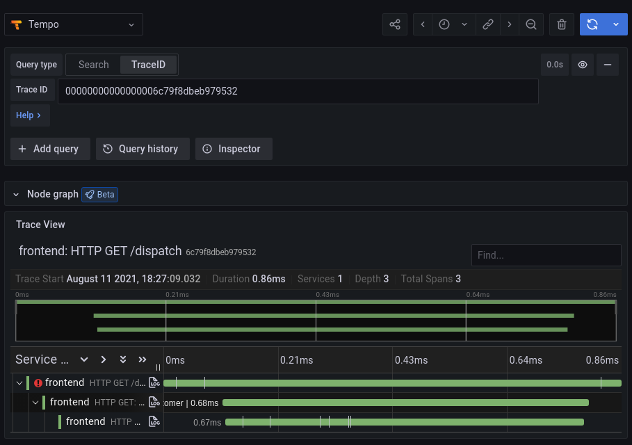Open logs for the root frontend span

pyautogui.click(x=154, y=382)
